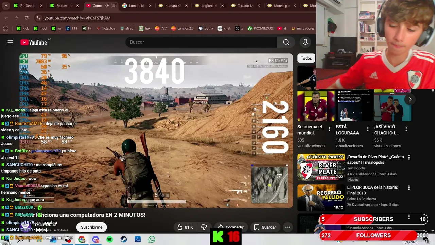The width and height of the screenshot is (435, 245).
Task: Open Google Chrome in the taskbar
Action: (x=82, y=240)
